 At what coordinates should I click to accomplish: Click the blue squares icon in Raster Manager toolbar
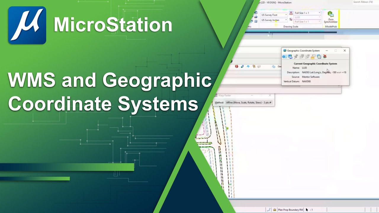click(243, 67)
